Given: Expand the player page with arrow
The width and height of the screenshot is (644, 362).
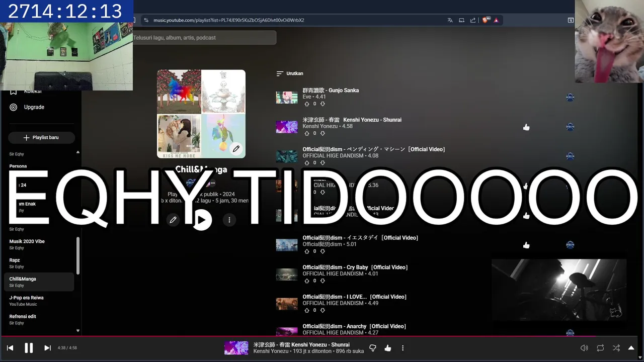Looking at the screenshot, I should (x=631, y=348).
